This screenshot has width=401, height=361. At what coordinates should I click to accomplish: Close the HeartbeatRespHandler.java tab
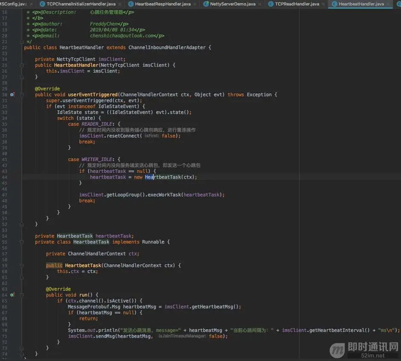point(195,4)
